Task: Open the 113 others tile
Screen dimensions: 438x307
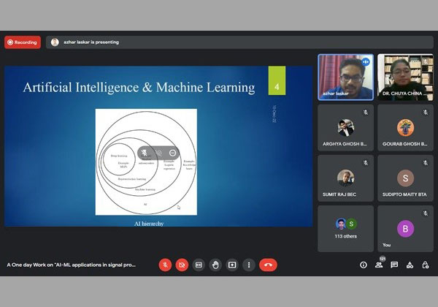Action: (x=346, y=229)
